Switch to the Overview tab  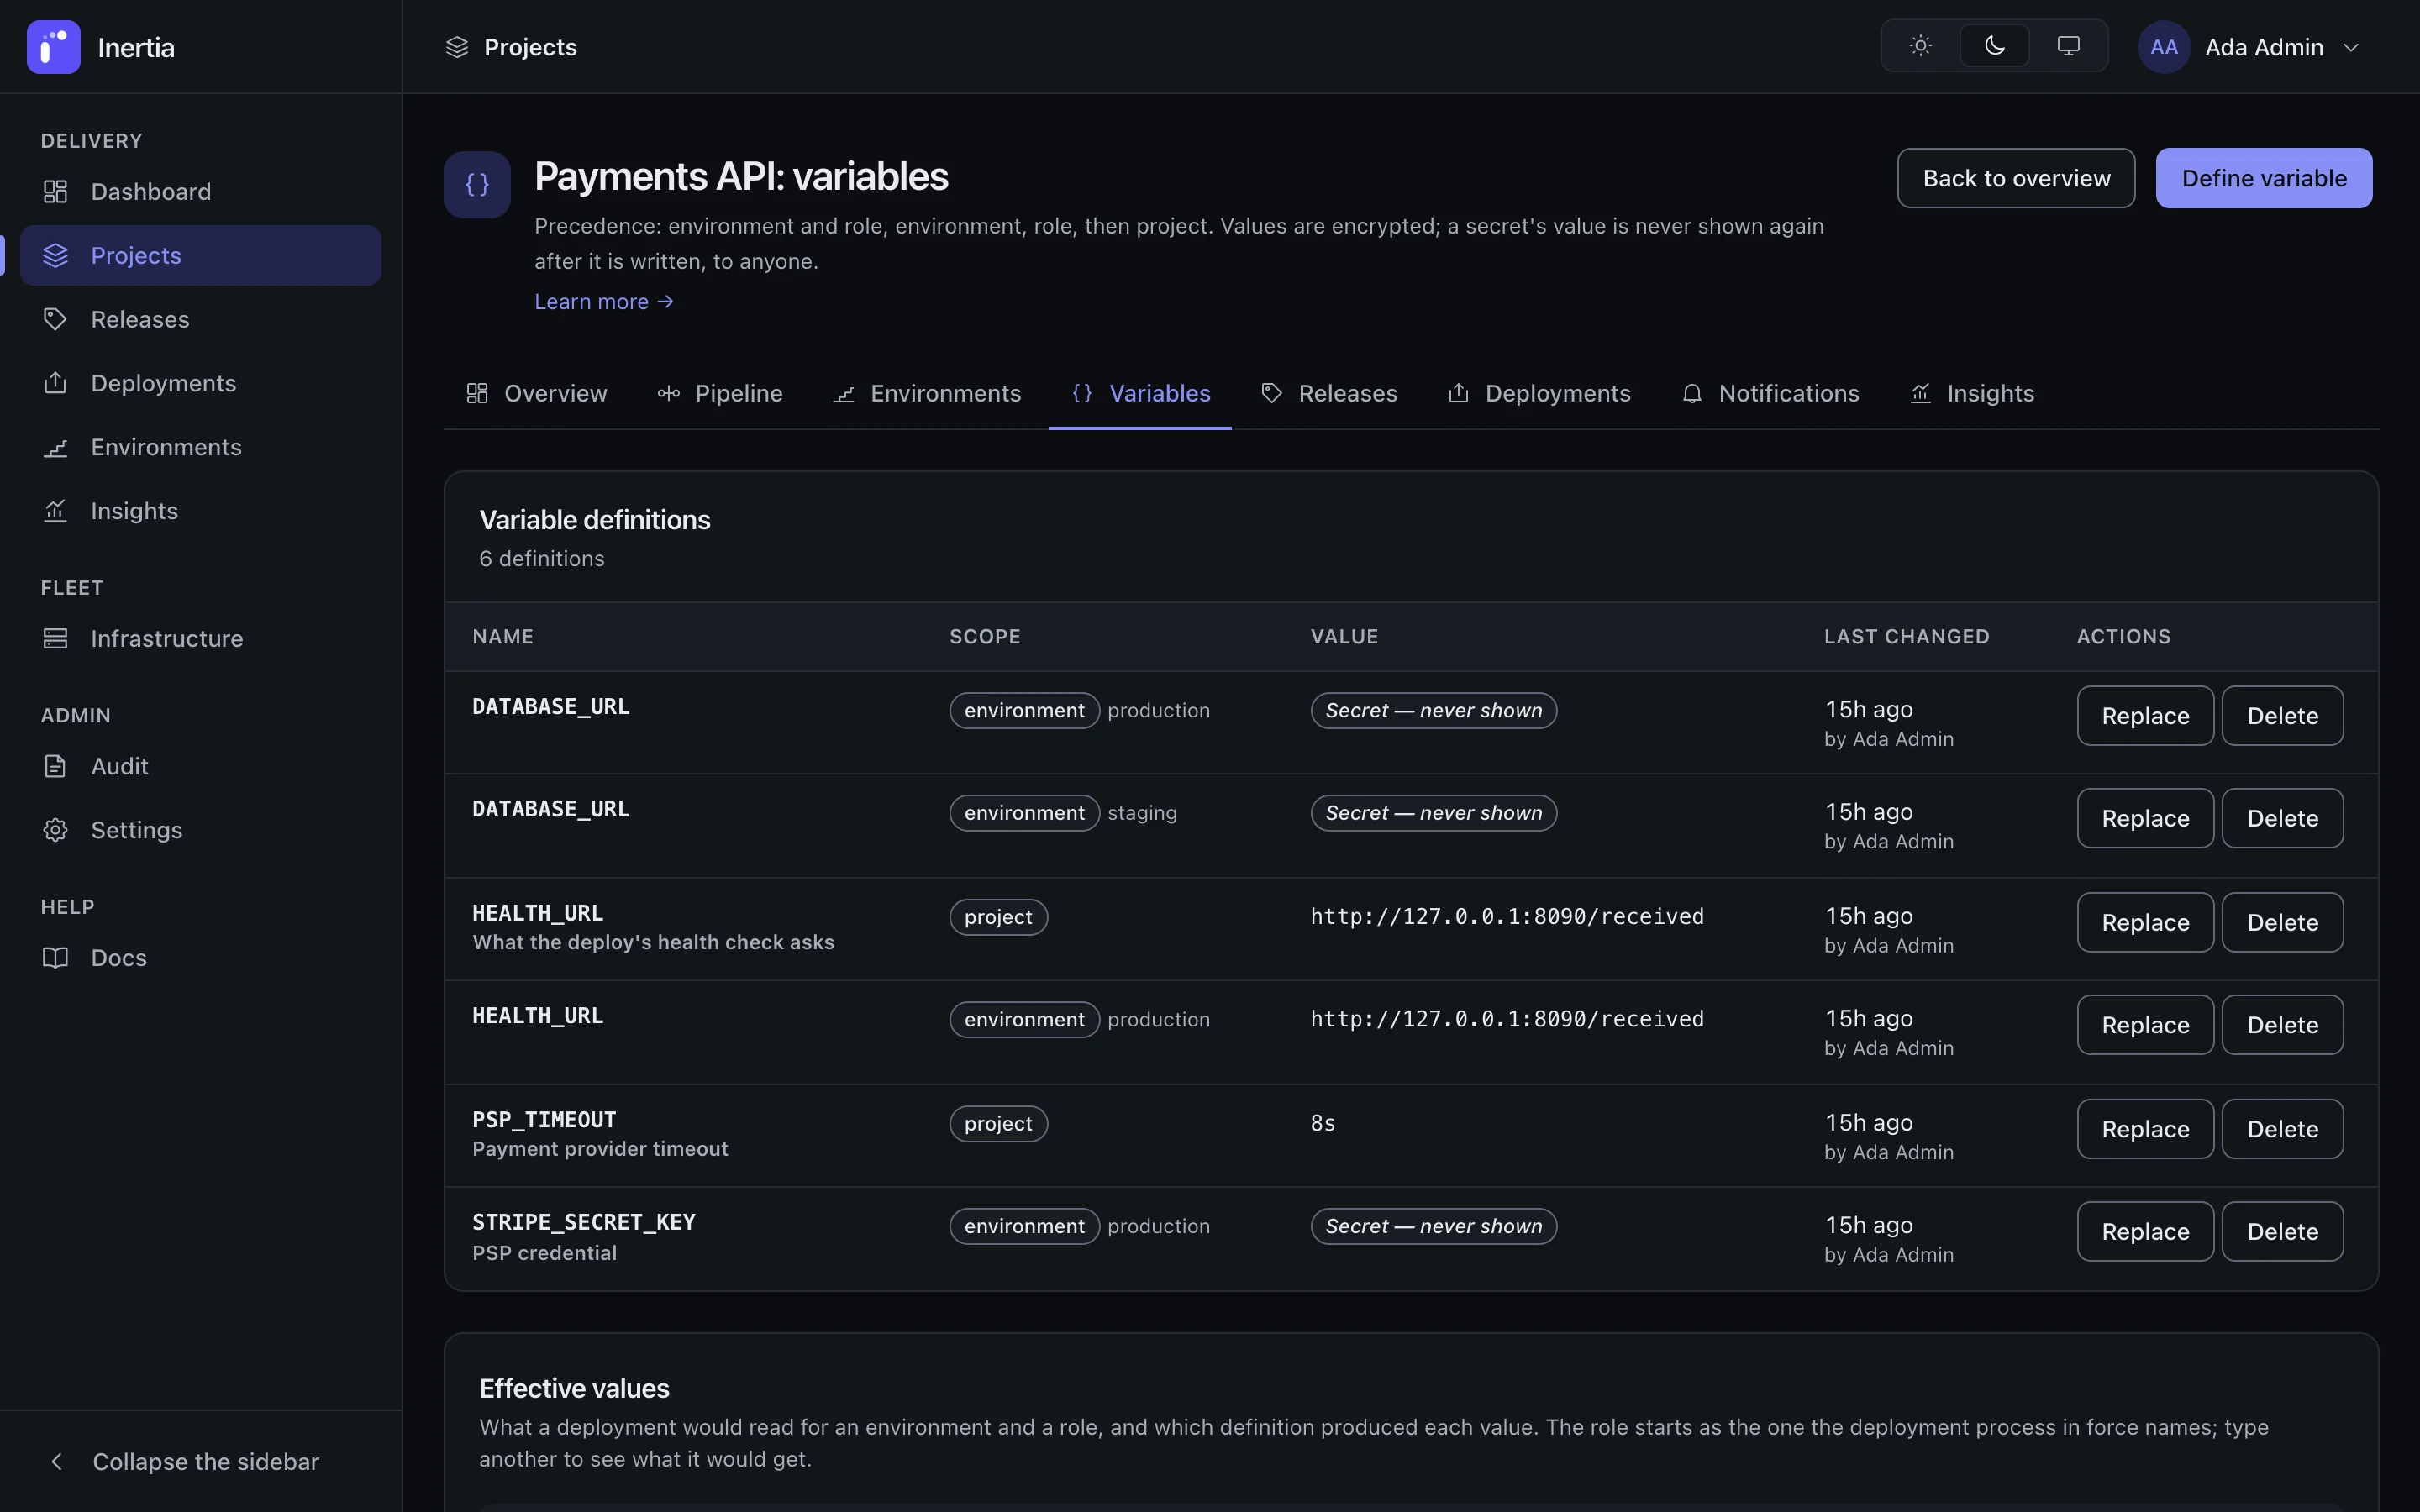pos(537,393)
